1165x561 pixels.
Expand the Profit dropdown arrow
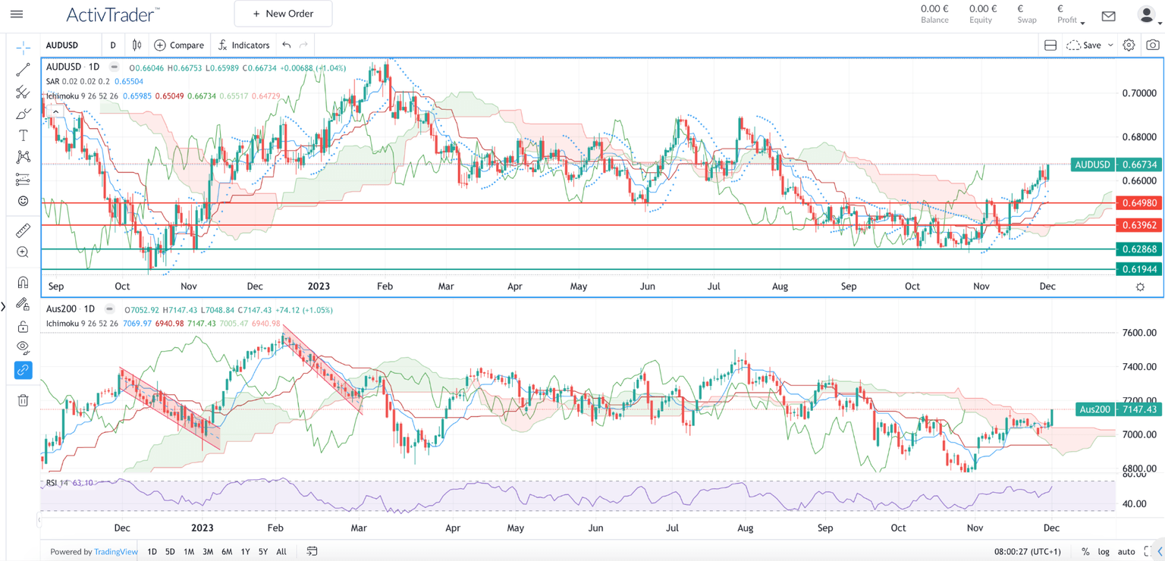coord(1082,22)
